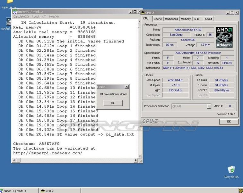Switch to the Mainboard tab in CPU-Z
243x193 pixels.
coord(171,19)
